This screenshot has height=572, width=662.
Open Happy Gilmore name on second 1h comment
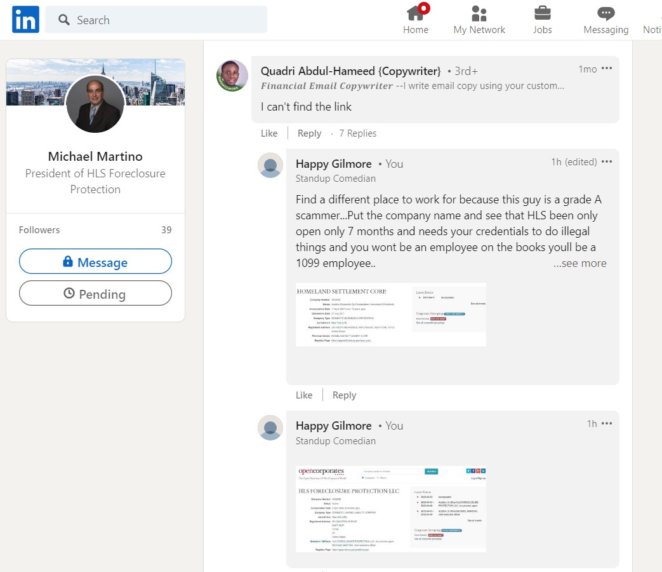(x=333, y=426)
